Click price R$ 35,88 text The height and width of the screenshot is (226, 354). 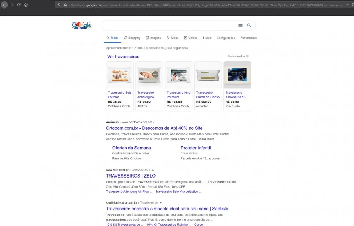[x=114, y=102]
